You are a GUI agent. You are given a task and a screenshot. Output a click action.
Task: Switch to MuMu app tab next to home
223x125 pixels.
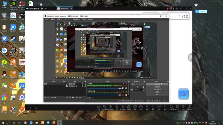click(x=65, y=9)
